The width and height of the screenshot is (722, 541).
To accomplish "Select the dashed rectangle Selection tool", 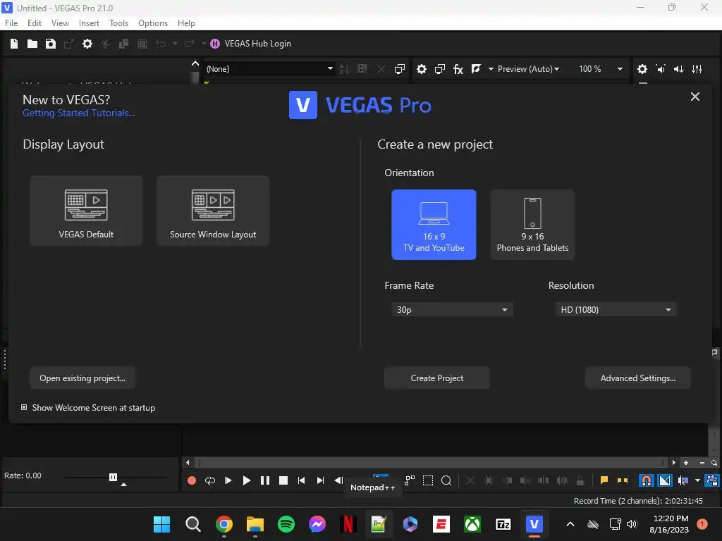I will click(x=428, y=480).
